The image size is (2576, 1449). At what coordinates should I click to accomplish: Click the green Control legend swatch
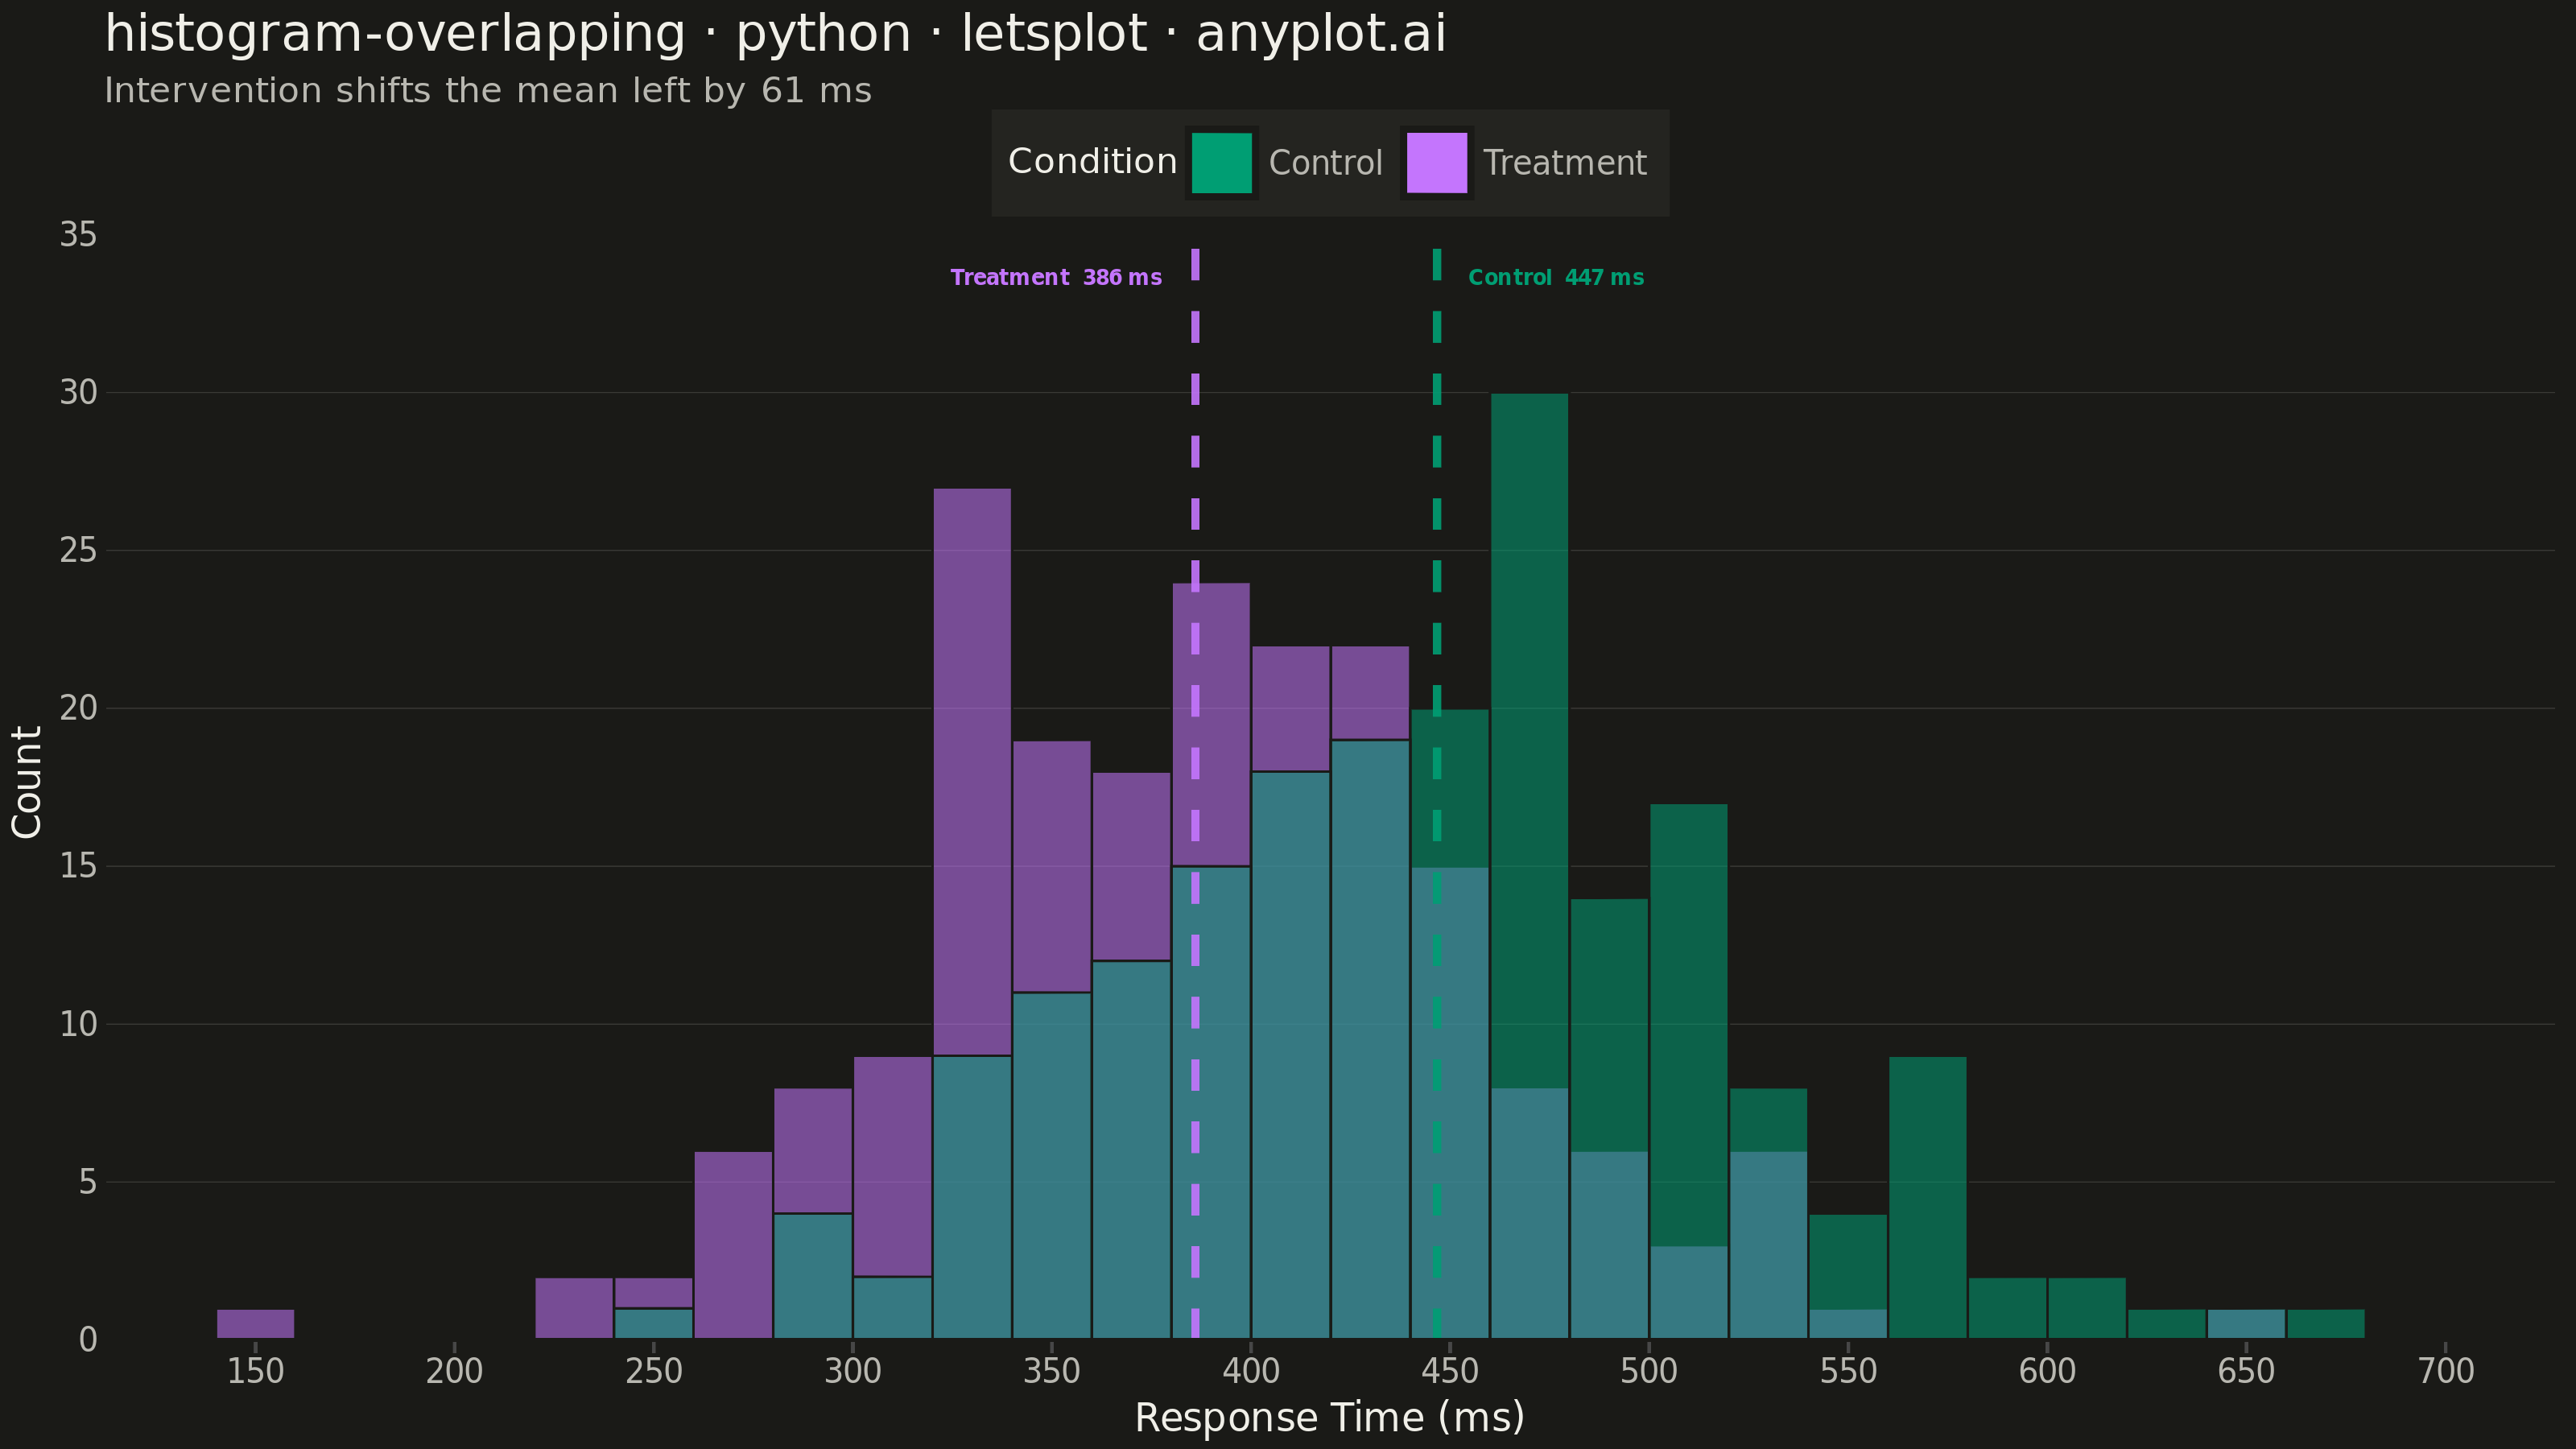tap(1221, 163)
